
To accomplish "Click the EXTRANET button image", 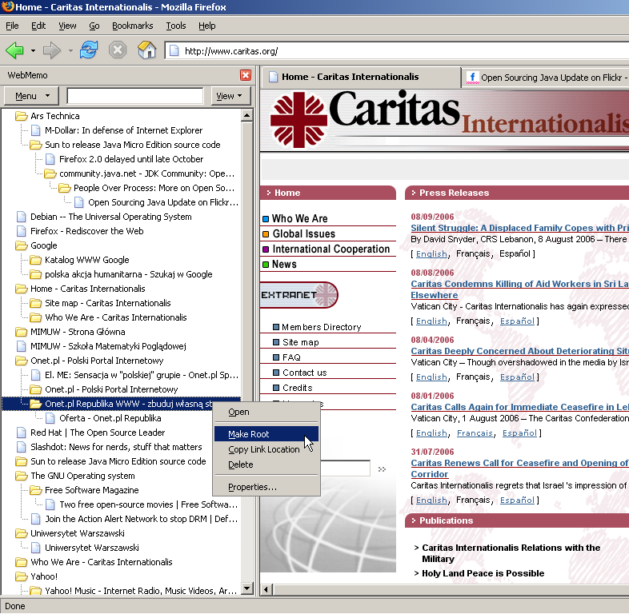I will (298, 295).
